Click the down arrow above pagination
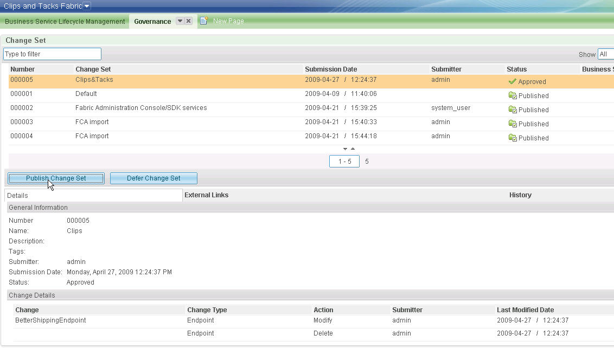Image resolution: width=614 pixels, height=348 pixels. point(345,149)
